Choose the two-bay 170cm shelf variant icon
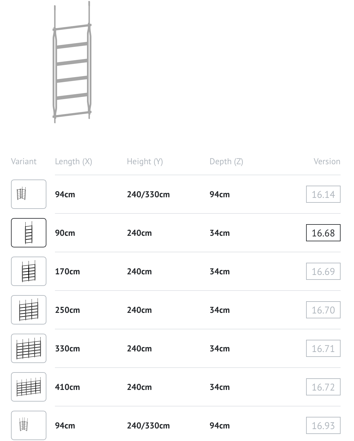 click(x=29, y=271)
